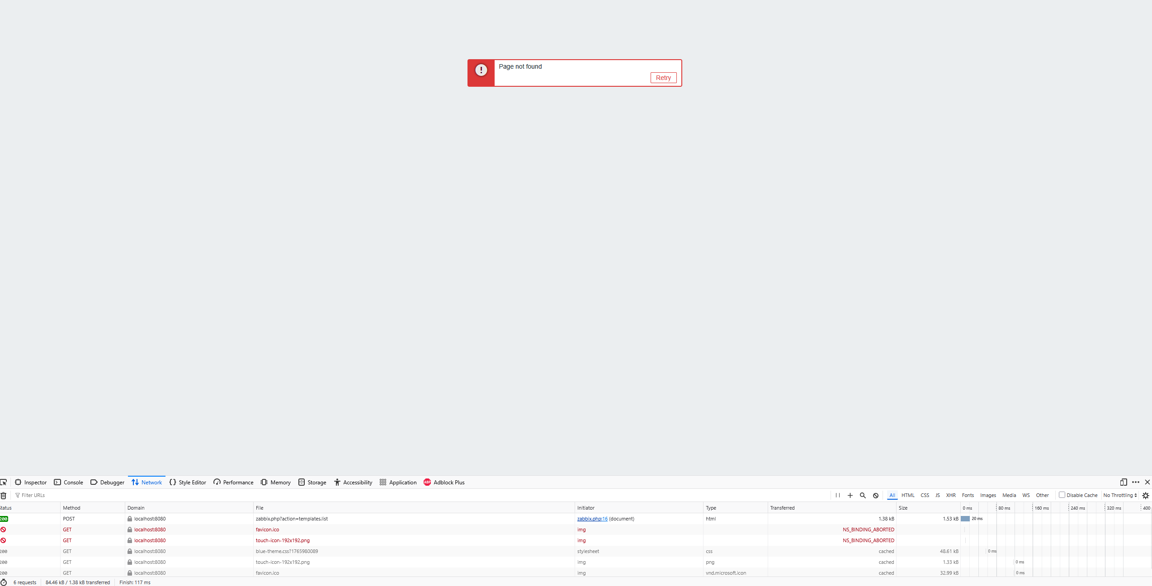The image size is (1152, 586).
Task: Enable the Disable Cache checkbox
Action: (x=1062, y=495)
